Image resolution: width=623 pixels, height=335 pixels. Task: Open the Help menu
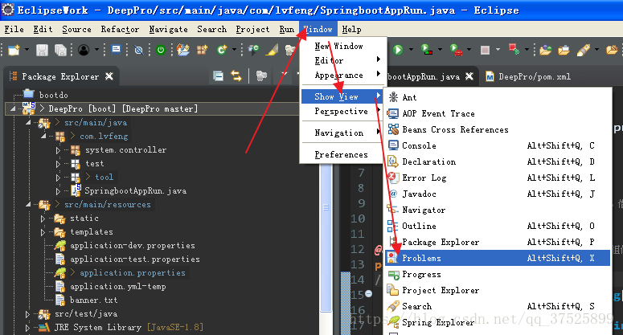[351, 30]
